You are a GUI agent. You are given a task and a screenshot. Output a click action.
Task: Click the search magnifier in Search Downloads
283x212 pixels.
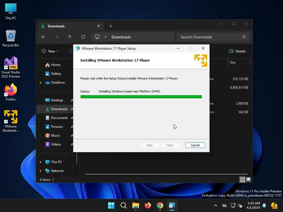coord(244,37)
